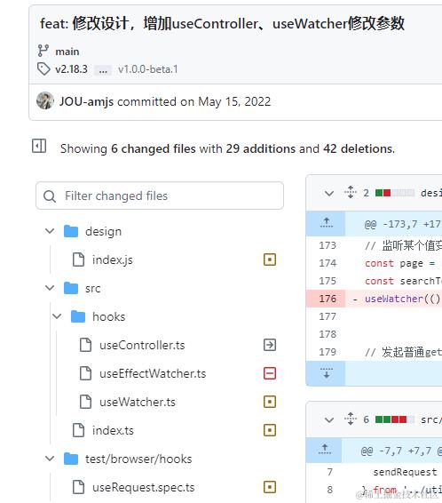Click the red removed icon beside useEffectWatcher.ts
This screenshot has width=442, height=503.
[x=270, y=373]
